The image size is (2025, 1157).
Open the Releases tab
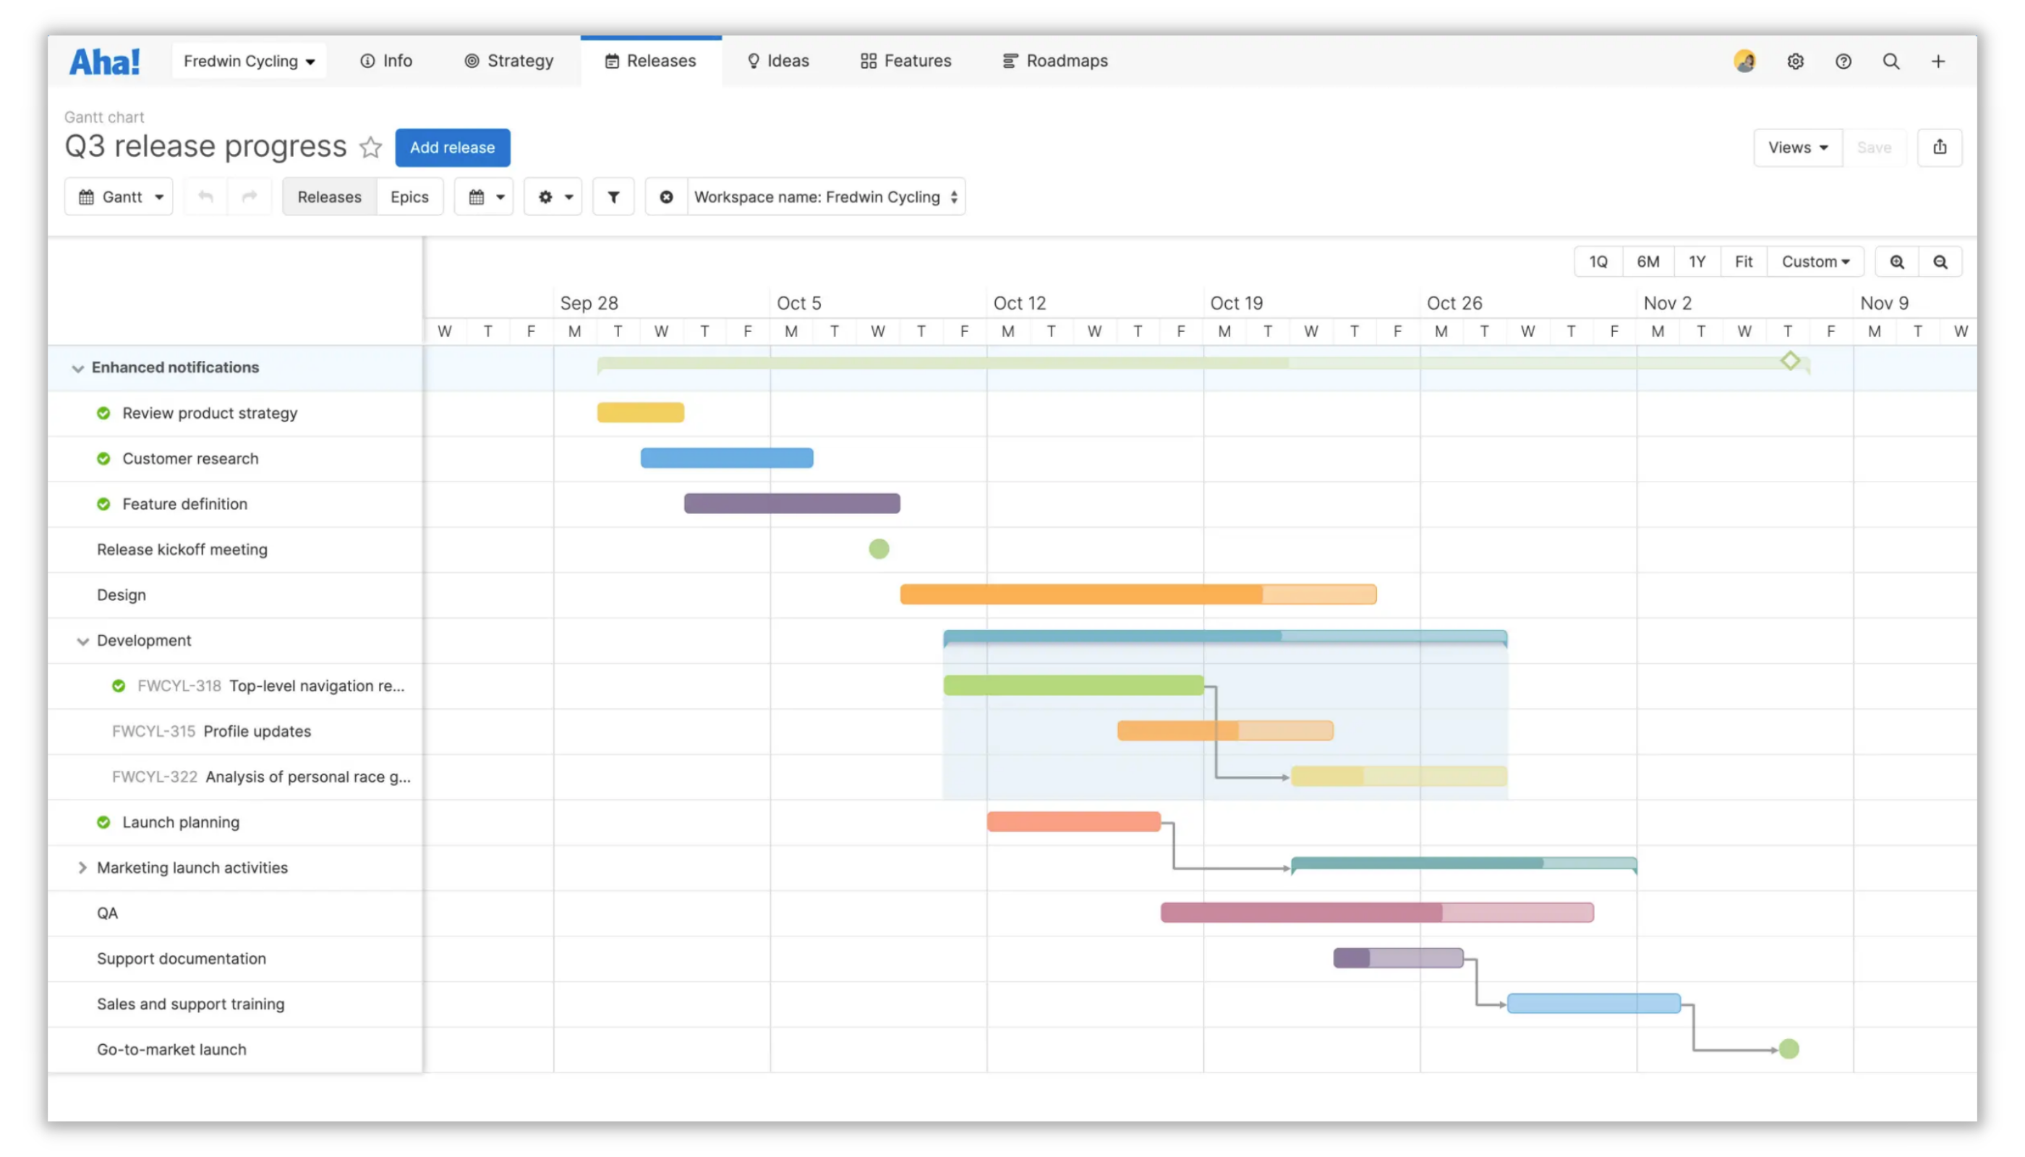pos(650,61)
